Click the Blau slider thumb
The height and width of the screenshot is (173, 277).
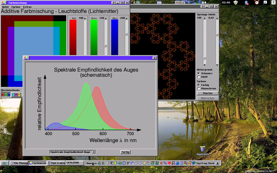[126, 34]
